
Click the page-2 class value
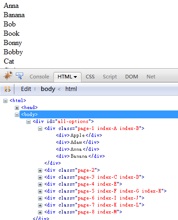[86, 170]
